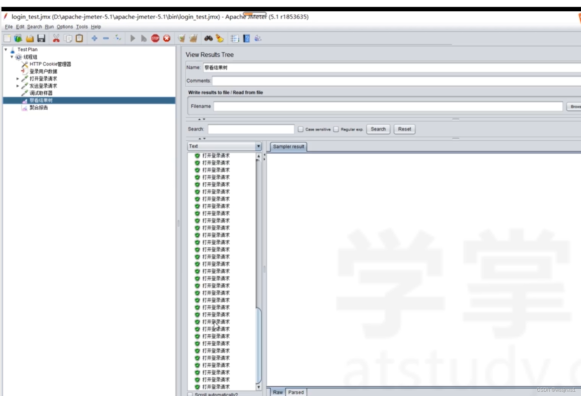
Task: Select 调试取样器 in the tree
Action: coord(41,93)
